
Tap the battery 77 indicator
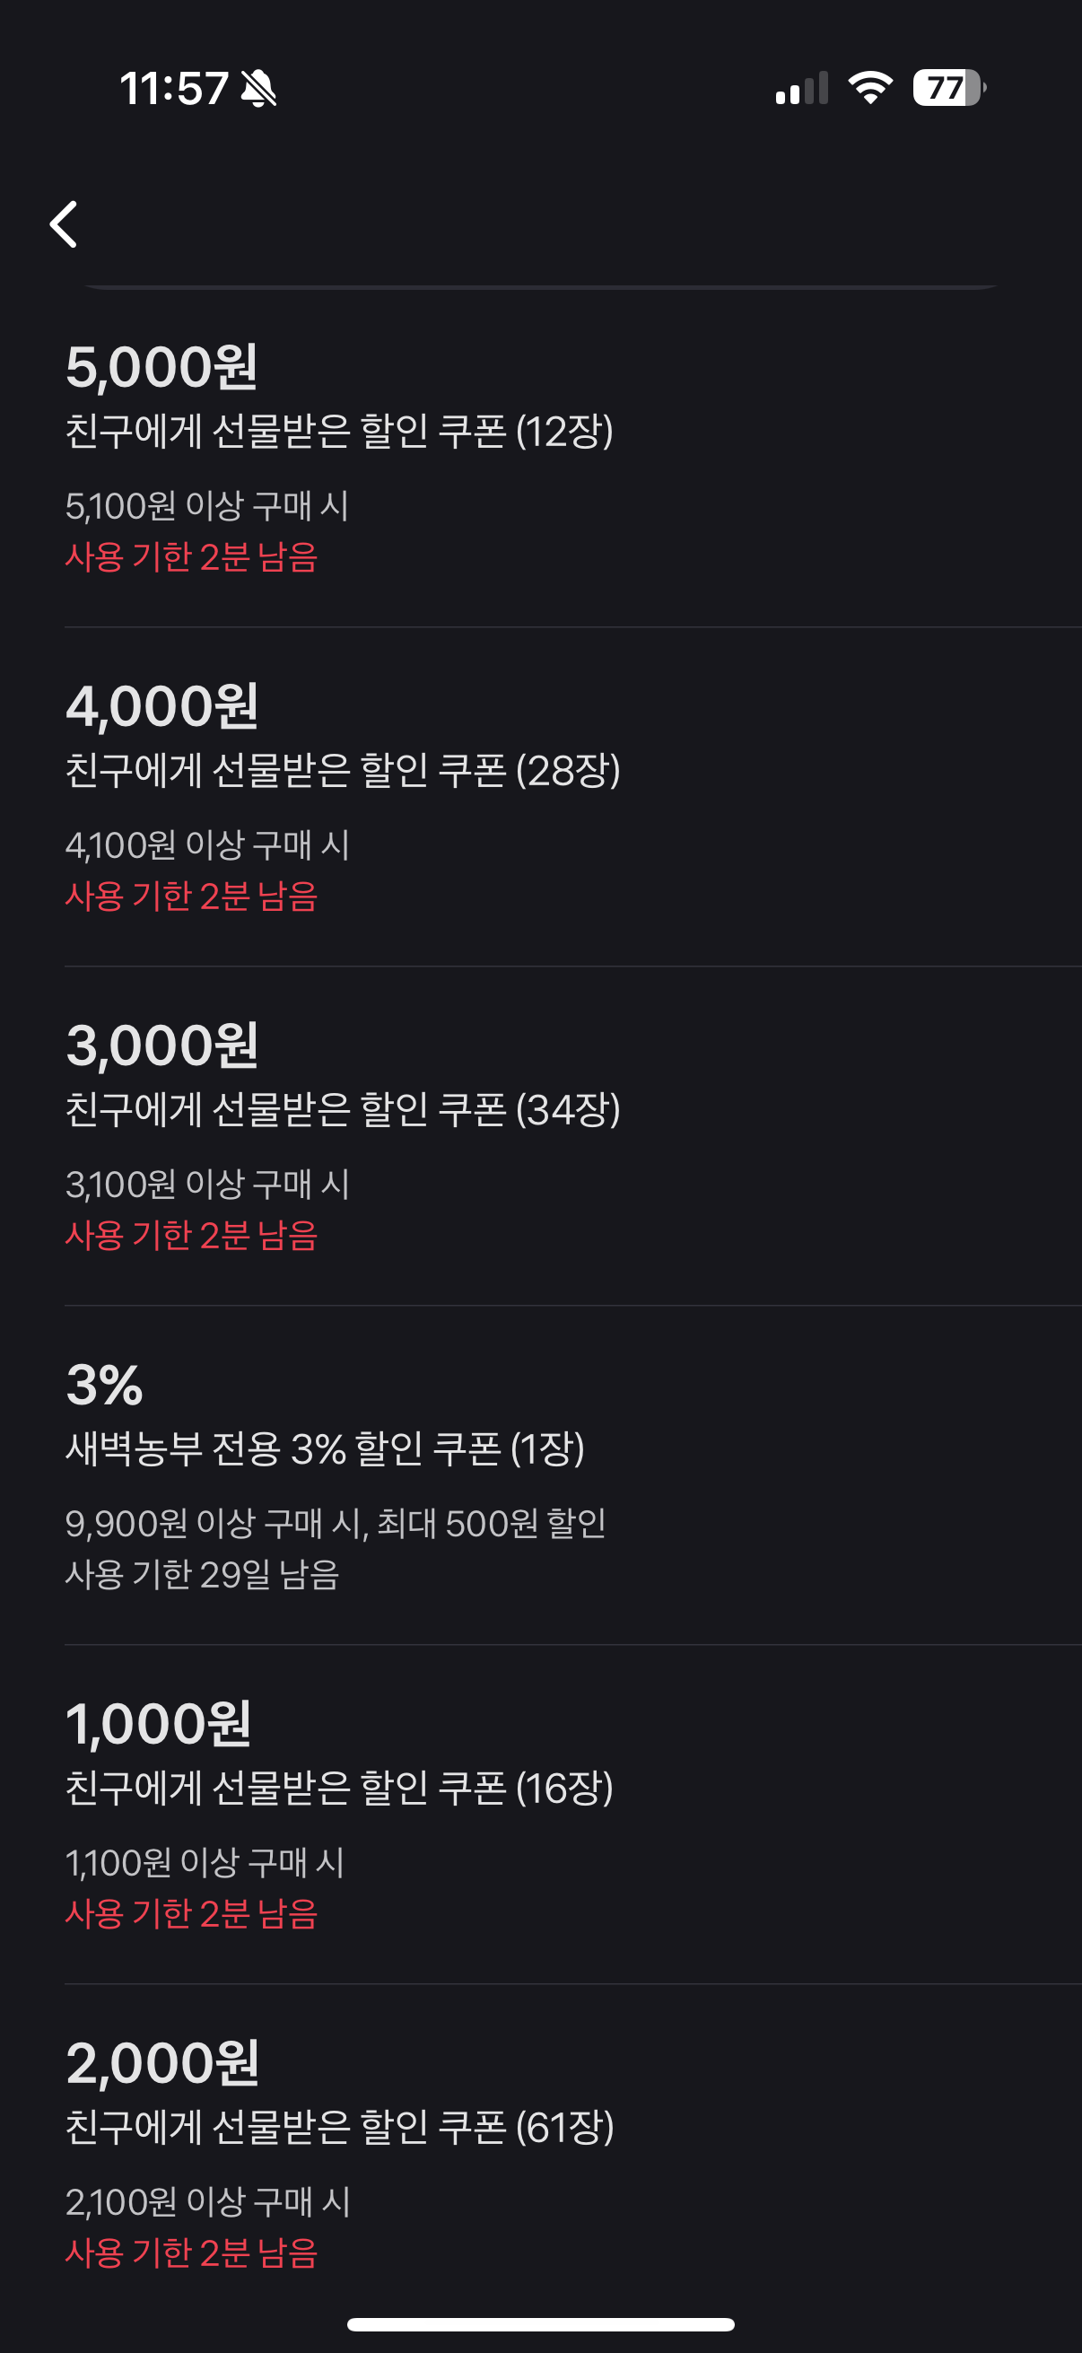point(949,88)
